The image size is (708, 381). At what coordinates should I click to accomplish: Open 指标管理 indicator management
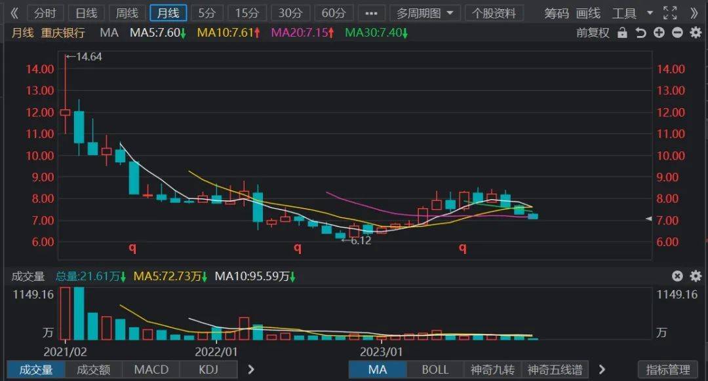coord(668,370)
